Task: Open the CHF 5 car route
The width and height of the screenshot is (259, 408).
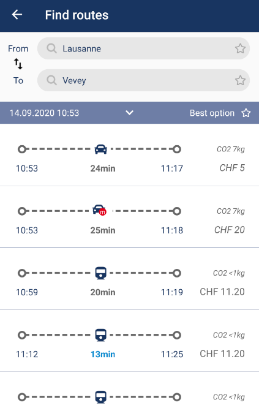Action: pos(130,155)
